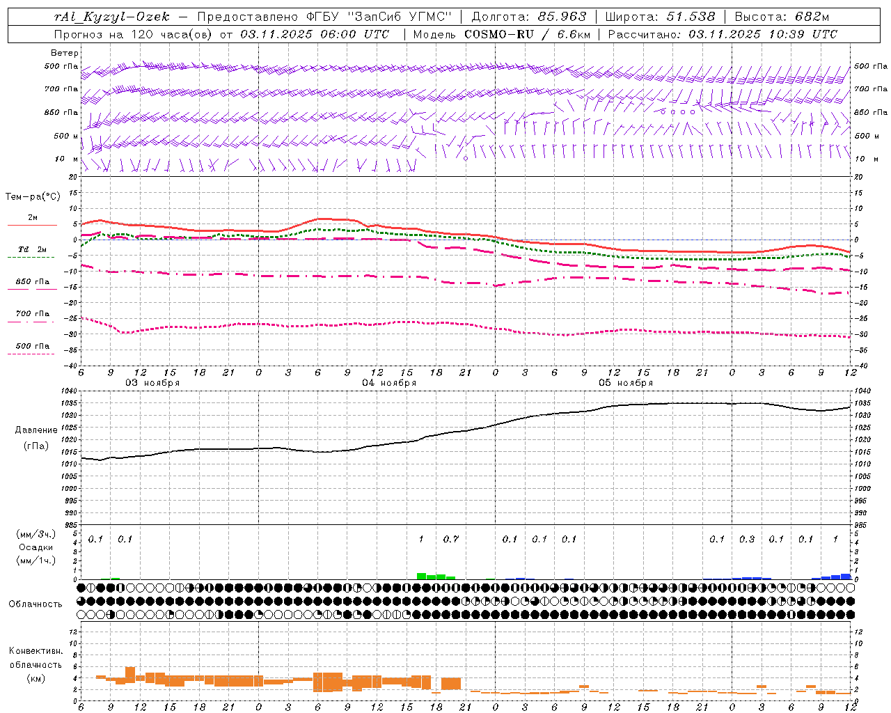Screen dimensions: 891x713
Task: Click the Облачность cloud cover label
Action: coord(36,604)
